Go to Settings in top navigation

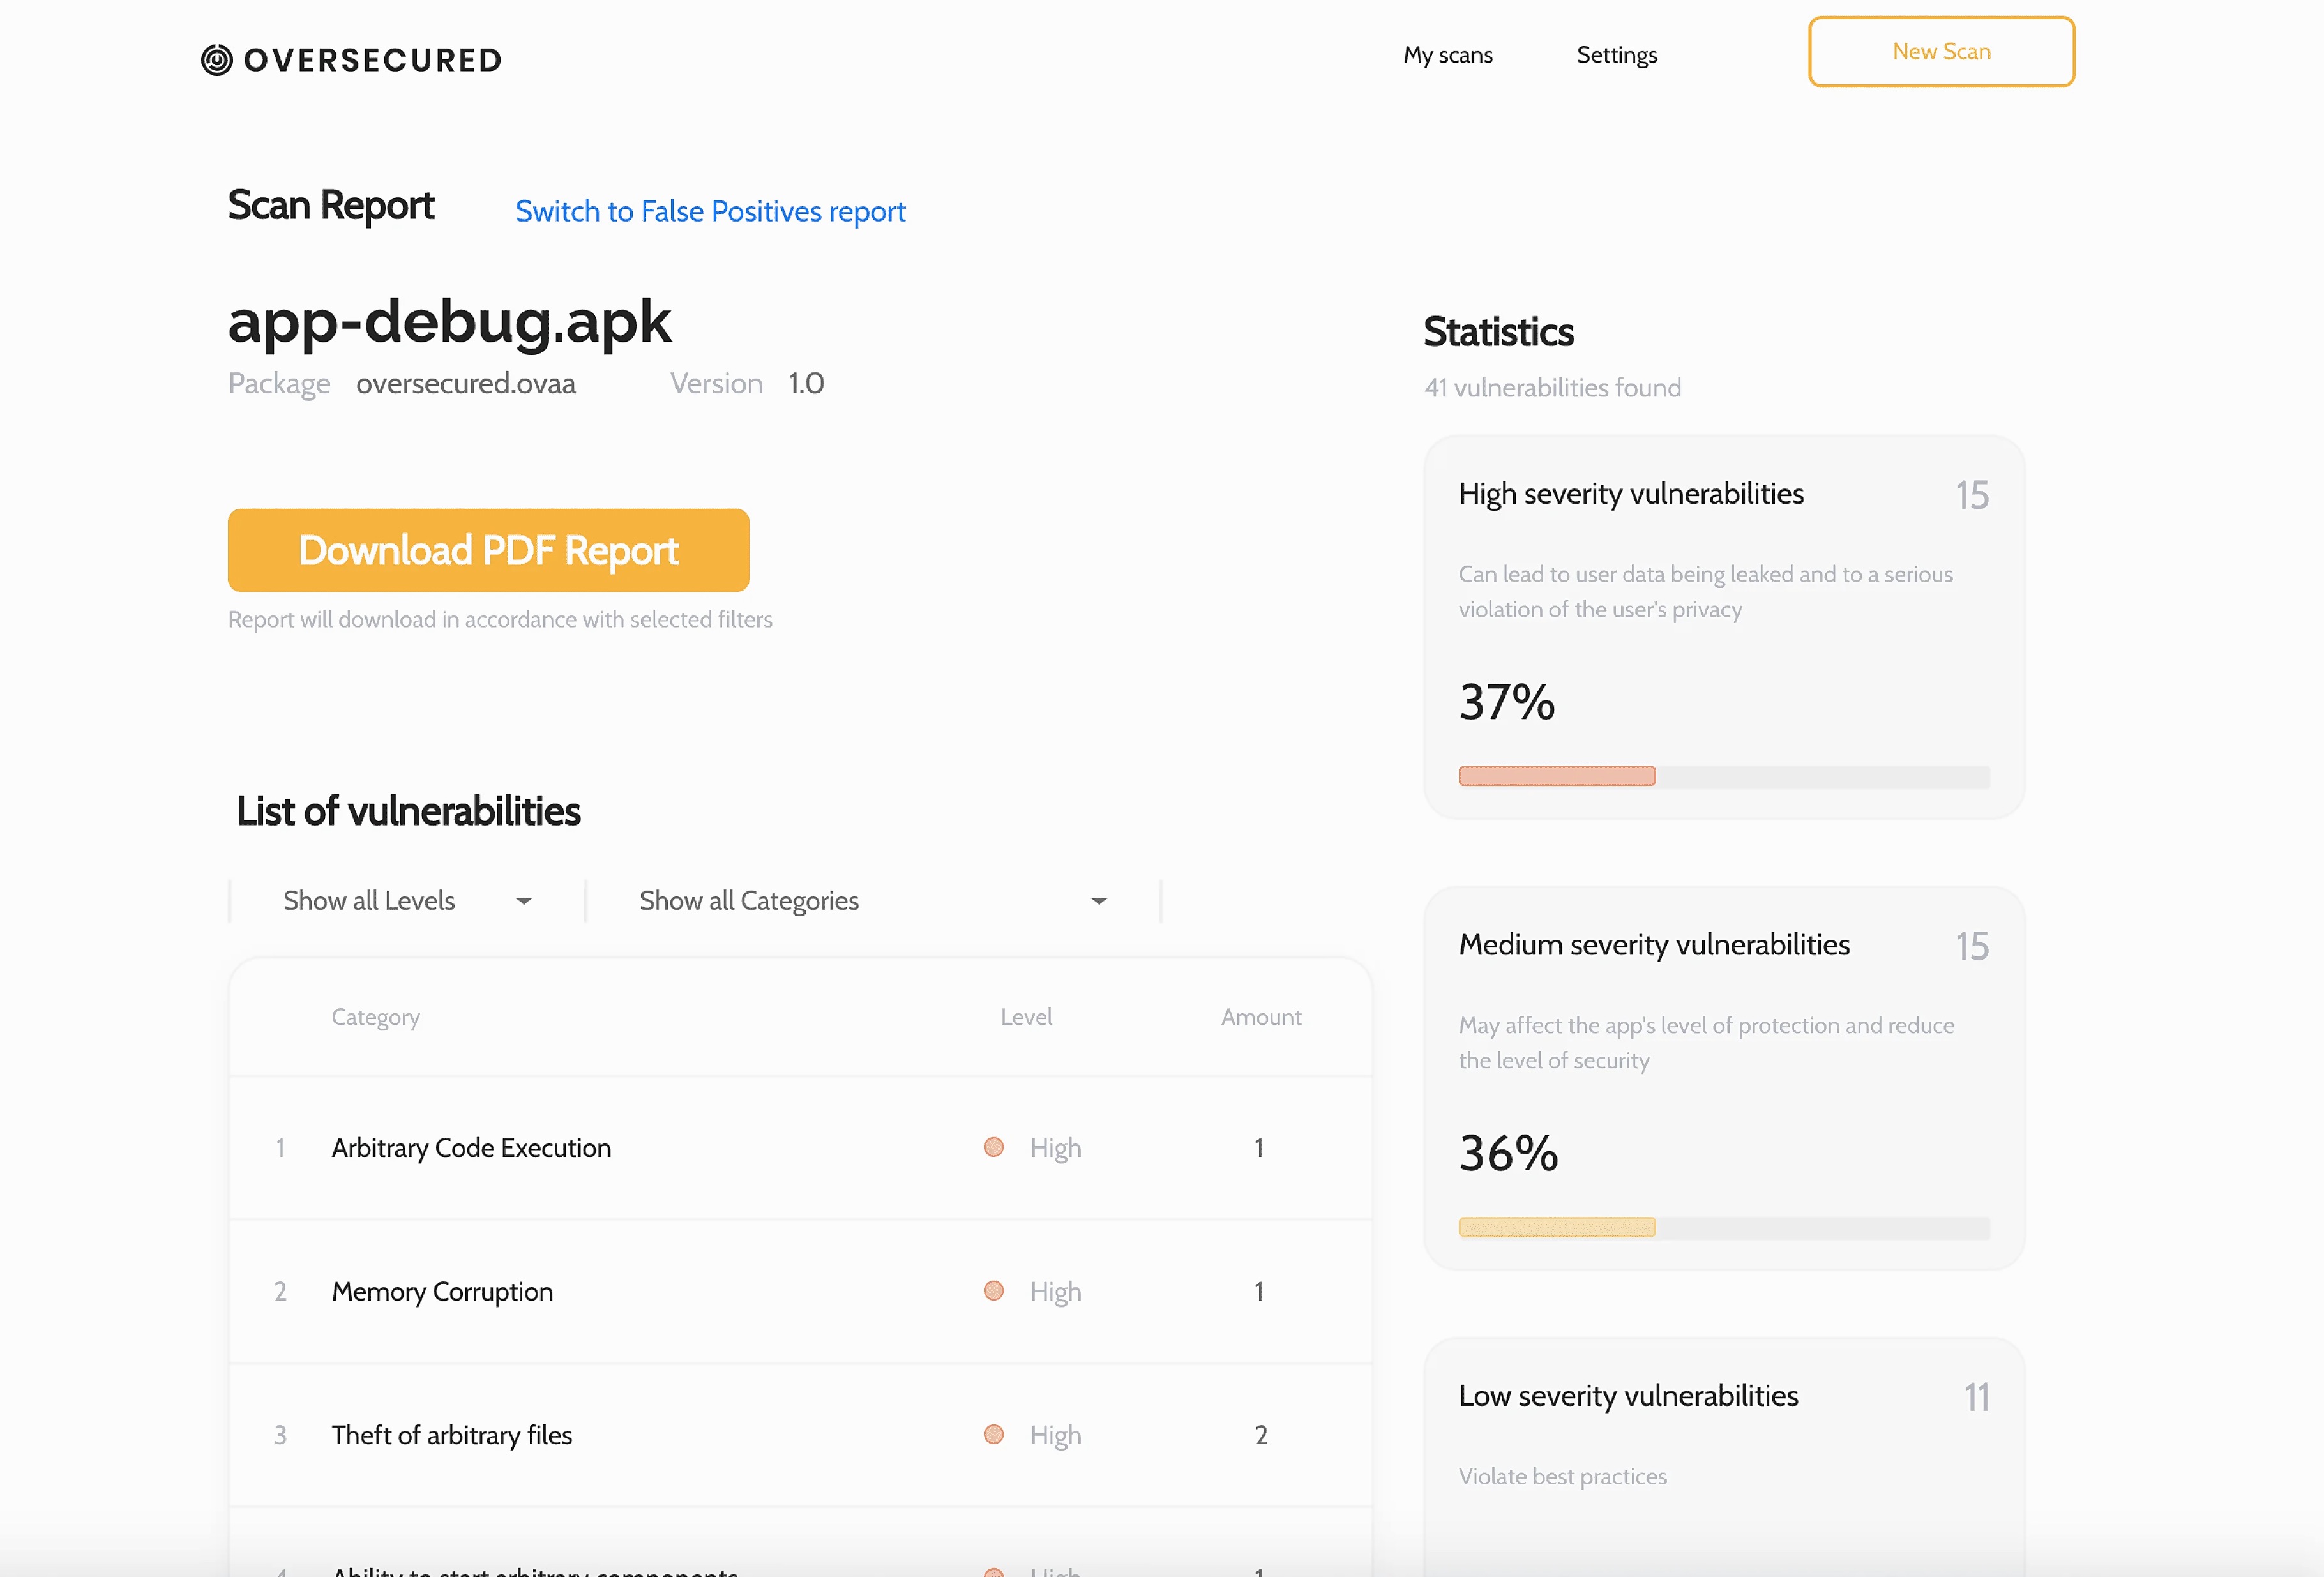pyautogui.click(x=1616, y=55)
